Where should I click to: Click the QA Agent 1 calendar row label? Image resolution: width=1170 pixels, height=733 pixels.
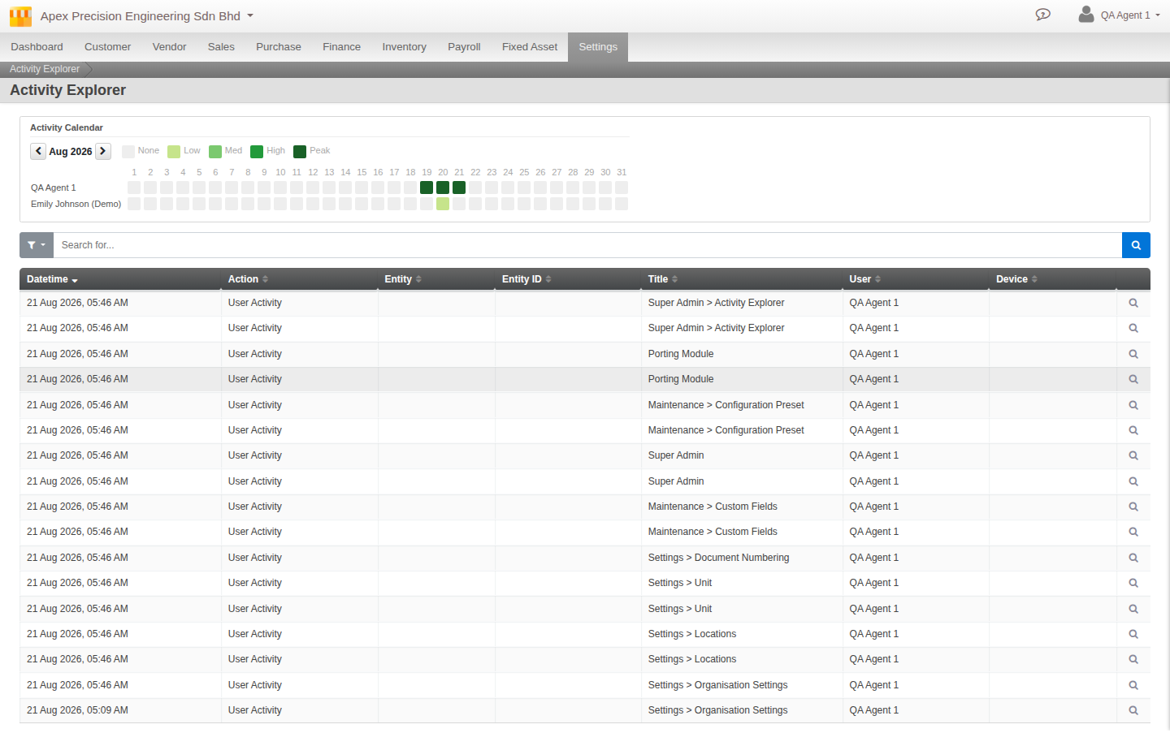pos(54,188)
